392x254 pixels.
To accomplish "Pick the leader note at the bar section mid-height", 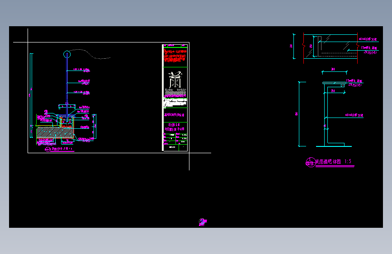I will (x=354, y=115).
